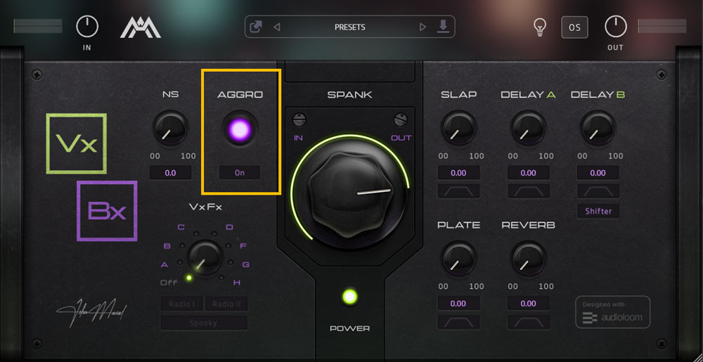Click the VxFx rotary selector knob

click(205, 257)
